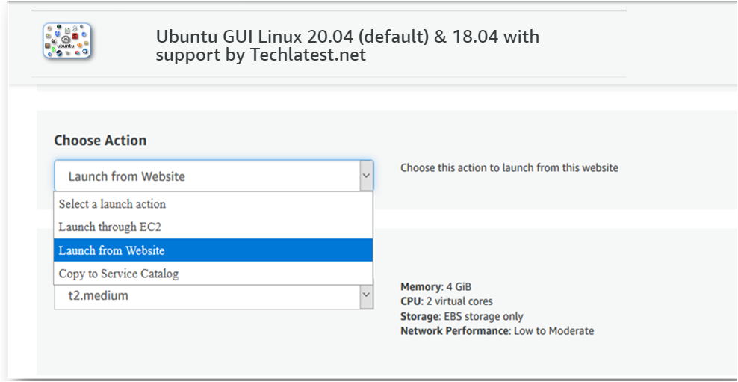Click the Ubuntu product logo icon
The width and height of the screenshot is (738, 382).
(67, 41)
